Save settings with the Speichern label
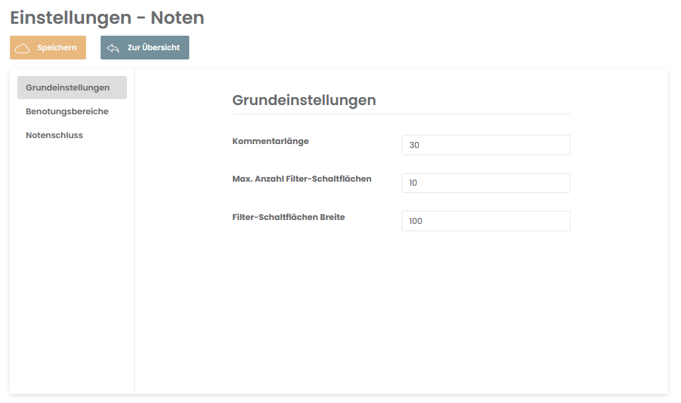681x403 pixels. [57, 48]
